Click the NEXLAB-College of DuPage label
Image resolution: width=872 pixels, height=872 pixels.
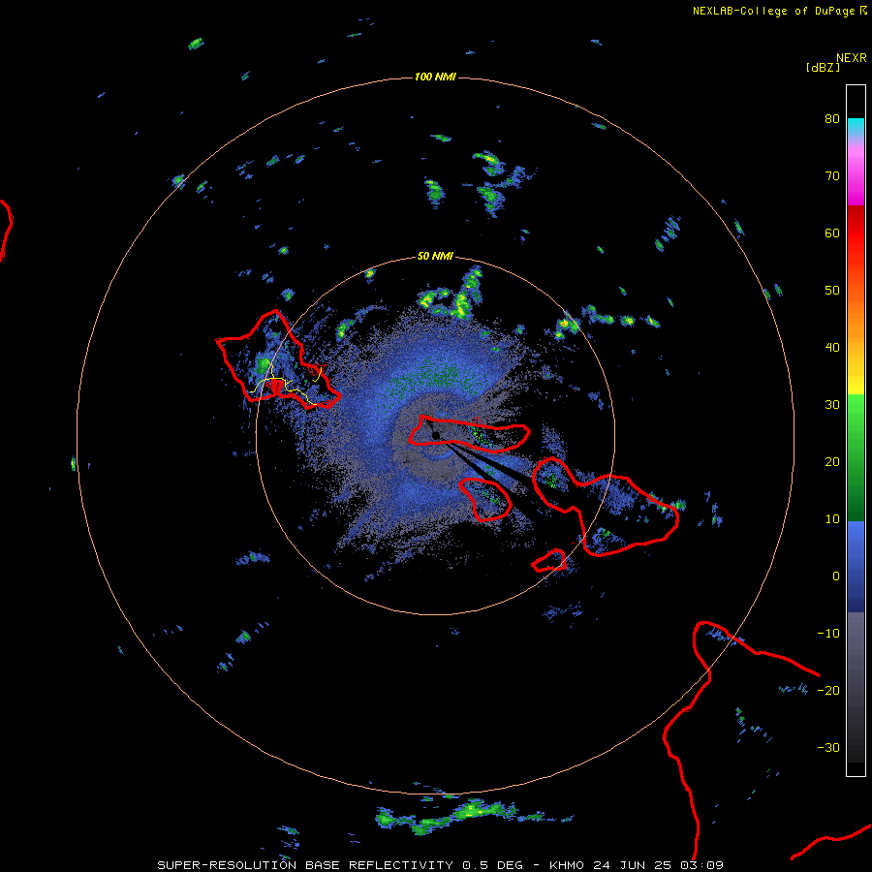tap(780, 11)
